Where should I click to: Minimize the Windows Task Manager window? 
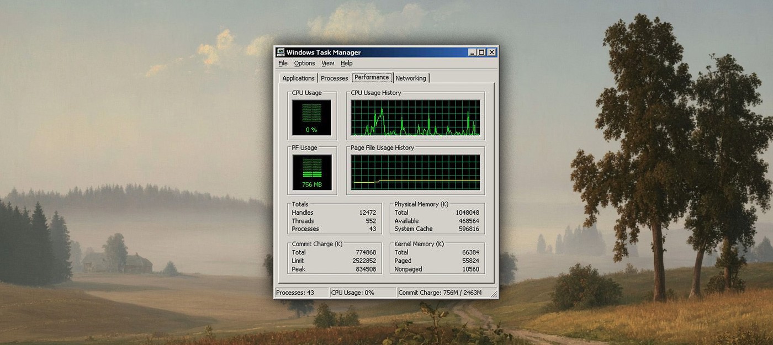(x=472, y=52)
